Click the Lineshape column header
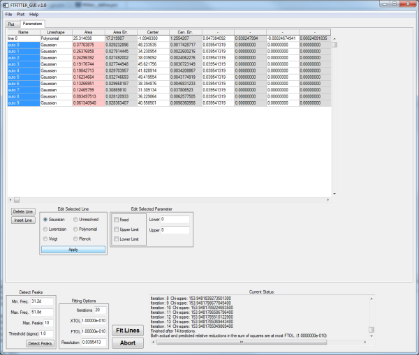 (56, 32)
